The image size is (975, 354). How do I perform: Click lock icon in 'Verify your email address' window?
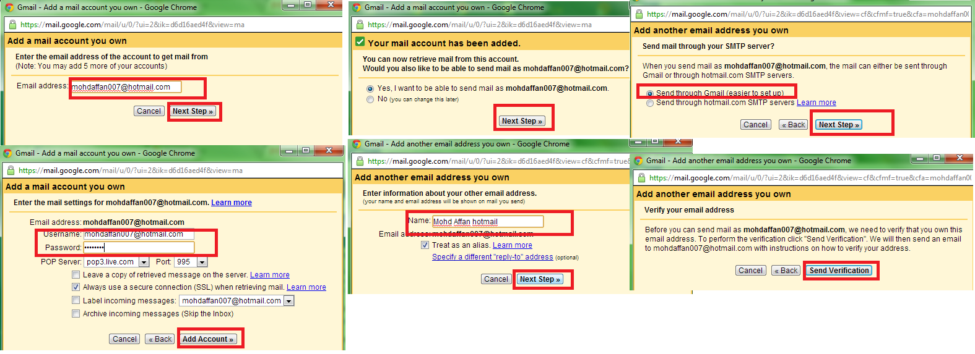641,178
